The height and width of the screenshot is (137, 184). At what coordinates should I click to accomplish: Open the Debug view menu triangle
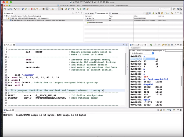(x=76, y=13)
